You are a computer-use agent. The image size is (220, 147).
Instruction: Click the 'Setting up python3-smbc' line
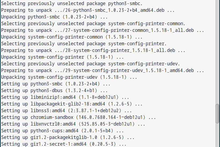(x=54, y=84)
